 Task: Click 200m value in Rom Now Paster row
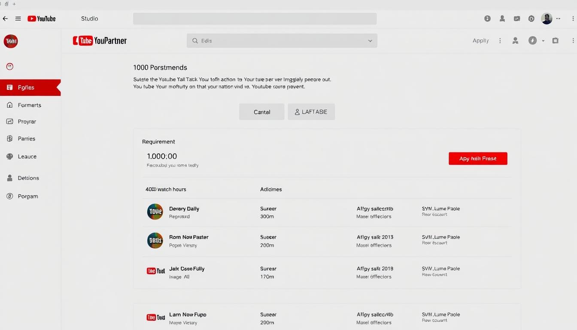(267, 245)
